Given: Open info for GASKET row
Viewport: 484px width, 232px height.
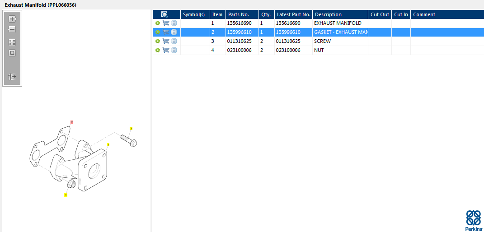Looking at the screenshot, I should [174, 32].
